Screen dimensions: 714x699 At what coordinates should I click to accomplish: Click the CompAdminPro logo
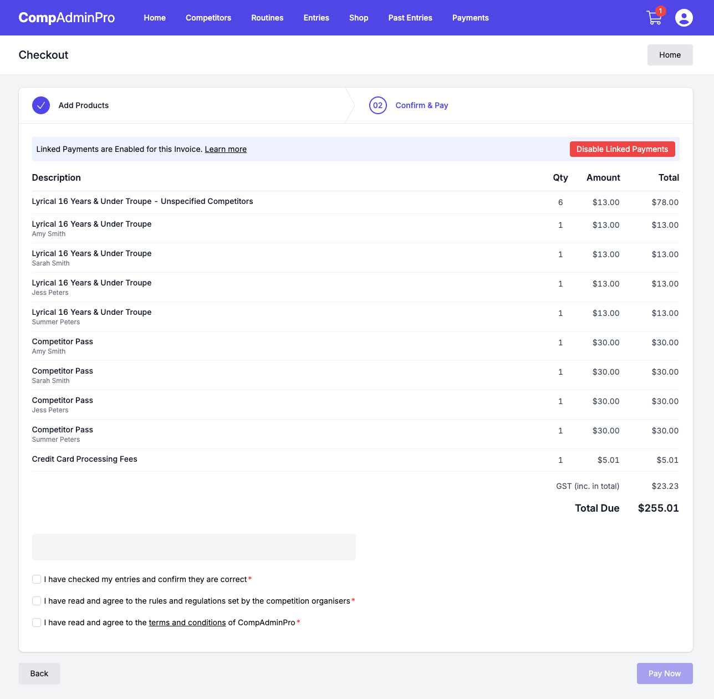pyautogui.click(x=67, y=18)
